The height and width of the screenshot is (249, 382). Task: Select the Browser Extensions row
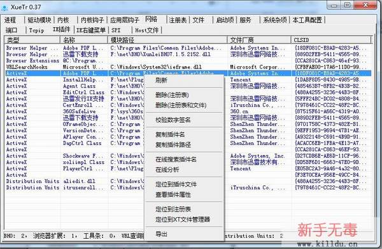(188, 60)
